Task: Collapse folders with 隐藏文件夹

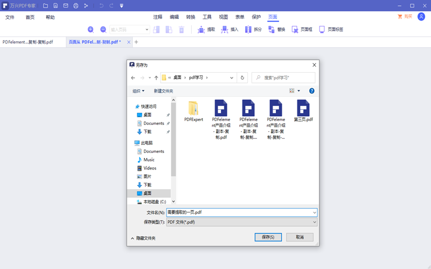Action: [143, 238]
